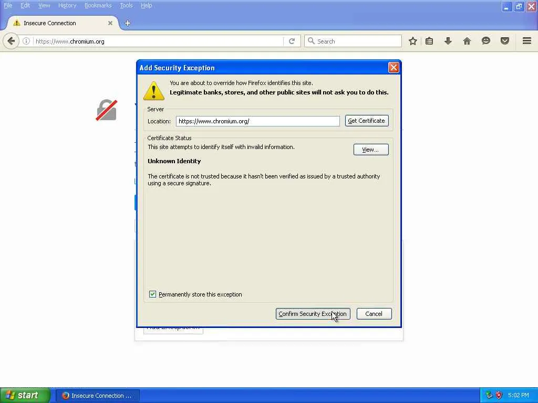Reload the page with refresh icon
The width and height of the screenshot is (538, 403).
(x=292, y=41)
